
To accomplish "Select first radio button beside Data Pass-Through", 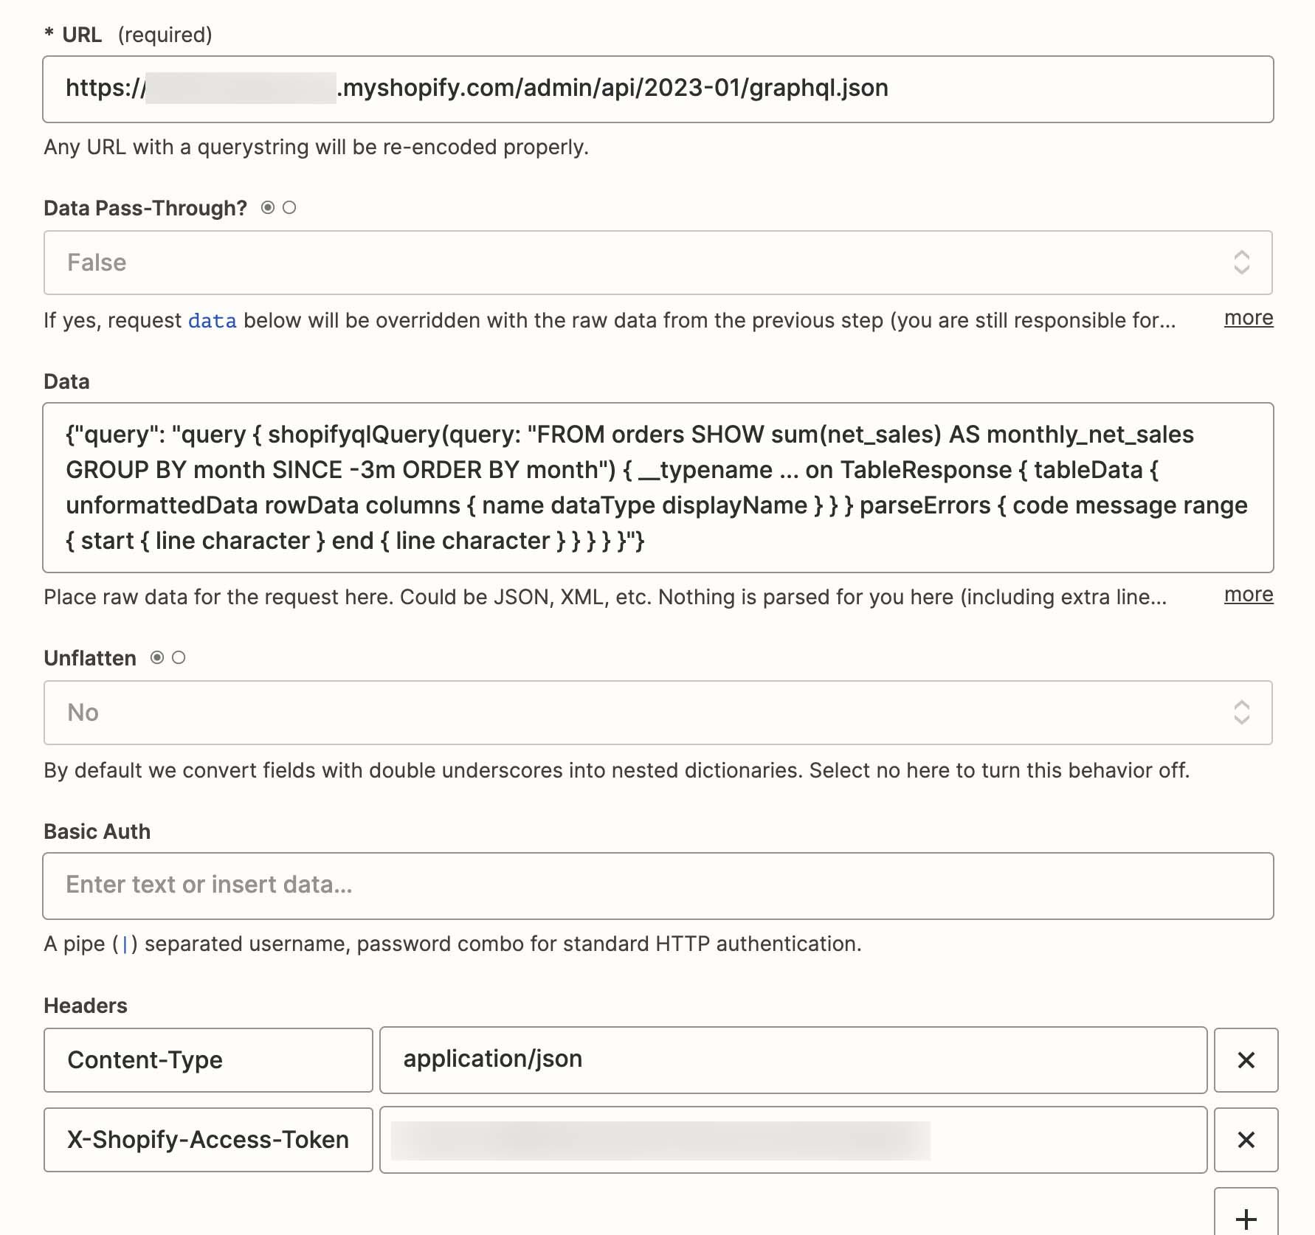I will point(268,208).
